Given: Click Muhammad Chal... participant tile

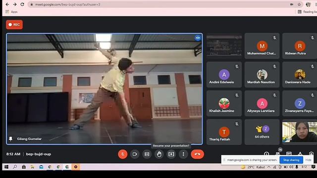Looking at the screenshot, I should click(262, 46).
